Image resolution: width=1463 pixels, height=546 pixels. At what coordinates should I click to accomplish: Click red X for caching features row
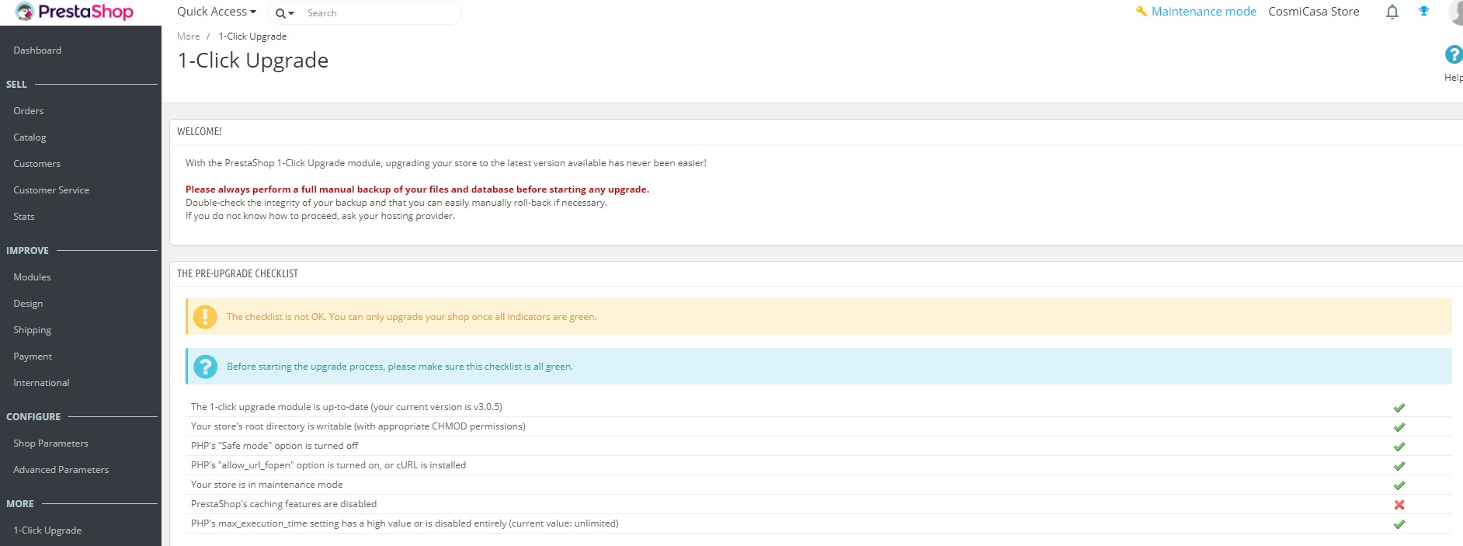coord(1399,505)
